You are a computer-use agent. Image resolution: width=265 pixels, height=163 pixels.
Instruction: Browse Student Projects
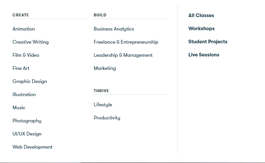click(208, 42)
